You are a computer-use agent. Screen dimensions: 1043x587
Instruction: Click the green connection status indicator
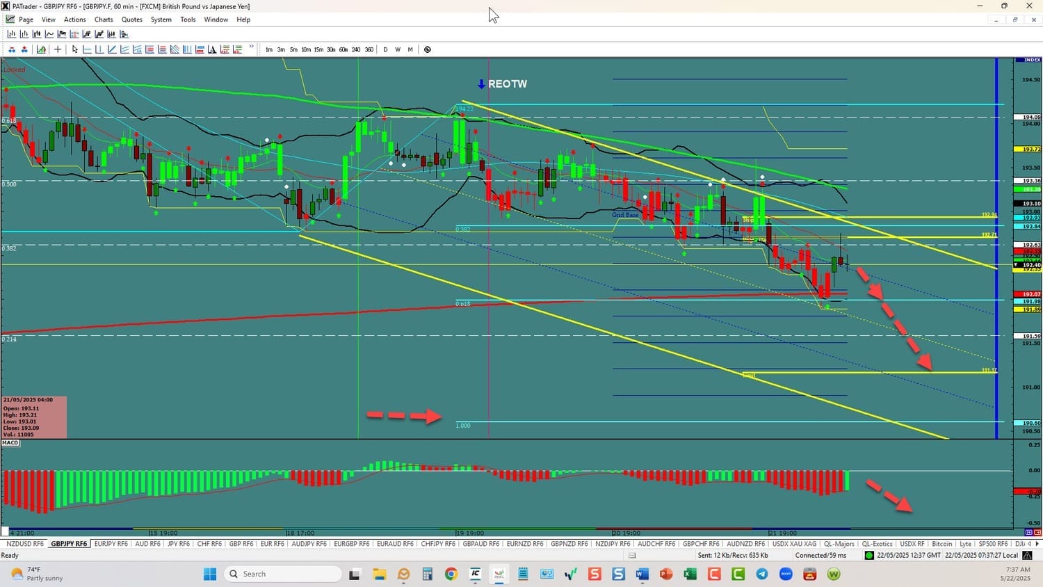(x=868, y=555)
